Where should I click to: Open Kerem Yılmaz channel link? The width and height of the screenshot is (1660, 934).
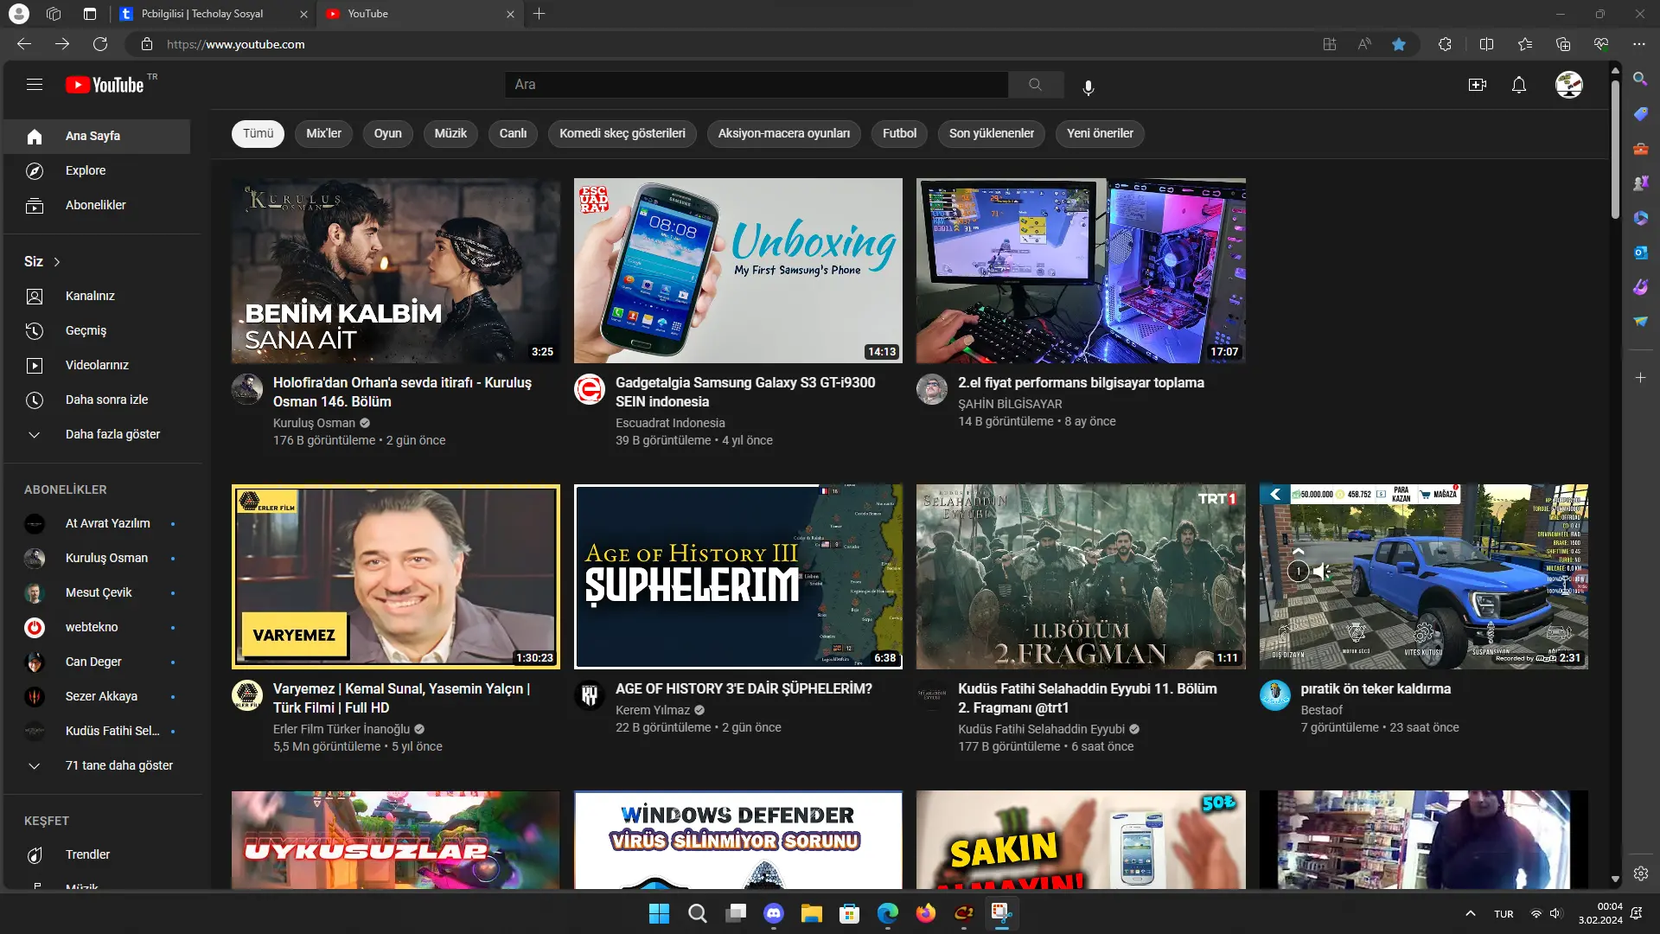[653, 710]
